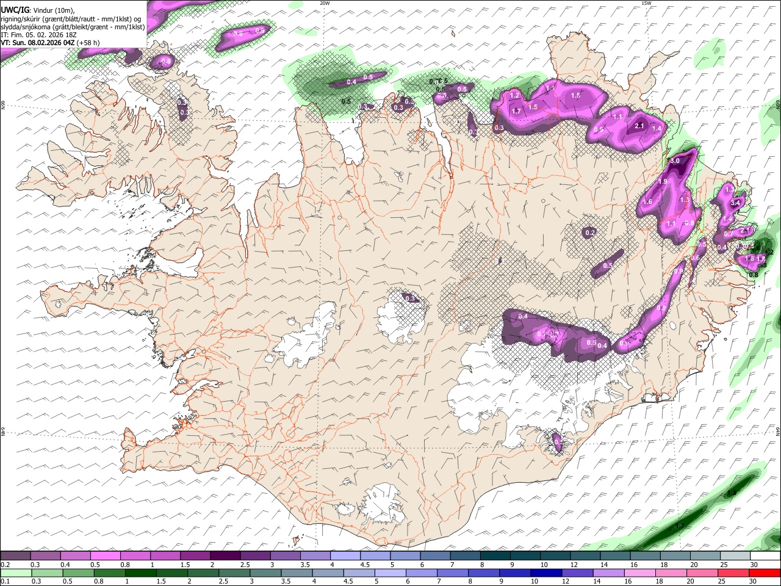Select the 'IT: Fim. 05. 02. 2026 18Z' line
The width and height of the screenshot is (781, 586).
pyautogui.click(x=38, y=35)
